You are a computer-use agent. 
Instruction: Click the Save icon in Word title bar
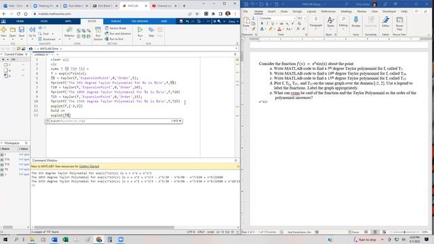246,4
